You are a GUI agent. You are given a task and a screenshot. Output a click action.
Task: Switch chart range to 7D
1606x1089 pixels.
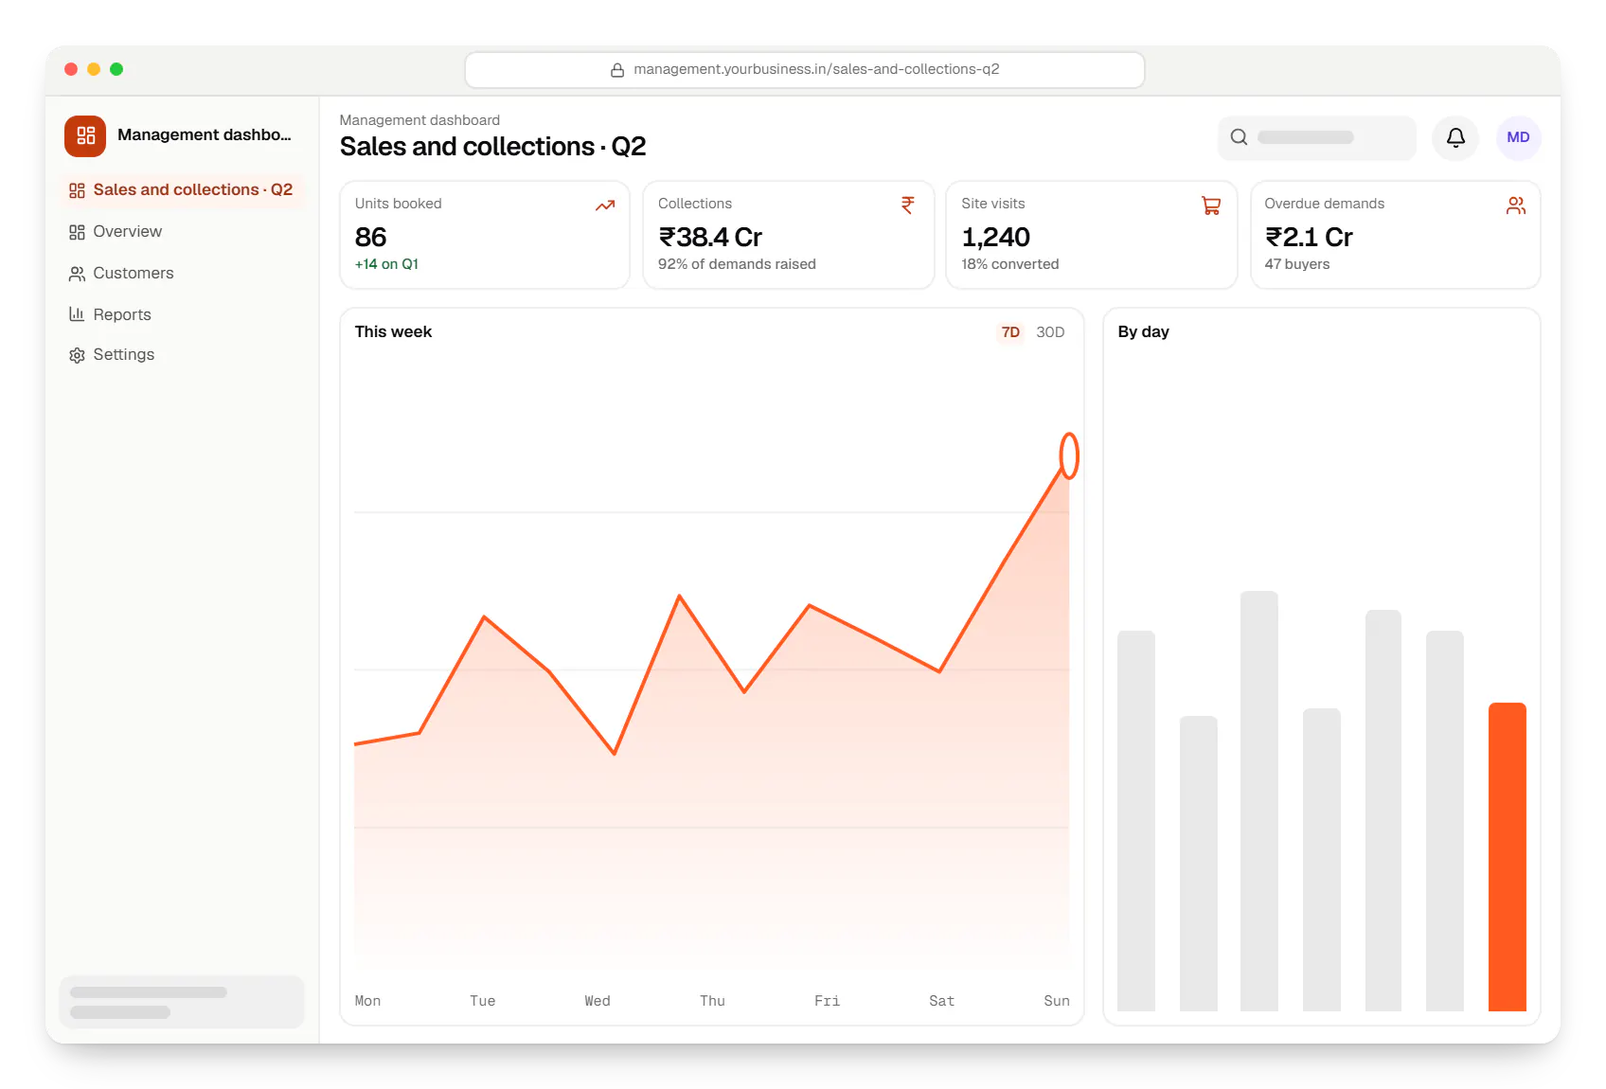pyautogui.click(x=1010, y=332)
